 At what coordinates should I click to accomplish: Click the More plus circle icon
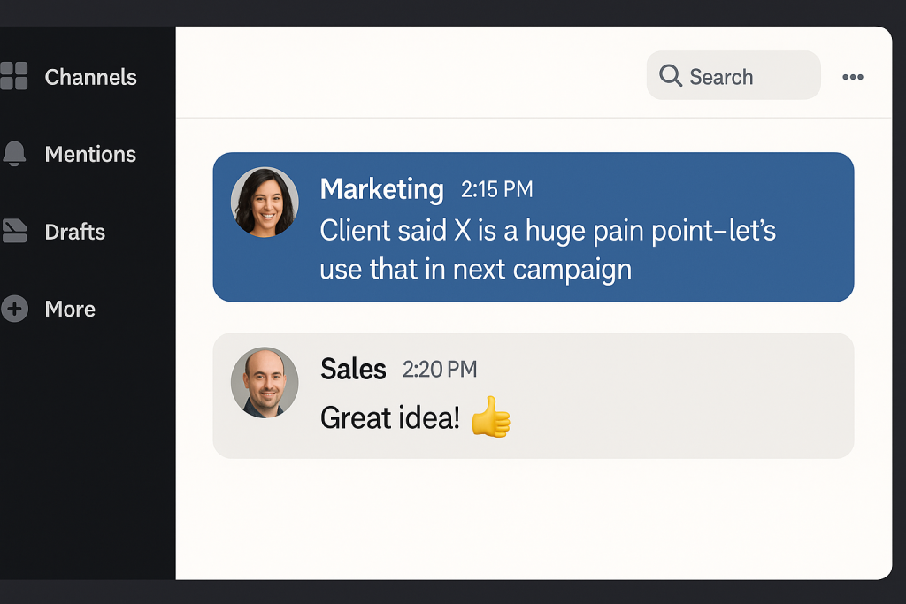click(x=14, y=309)
